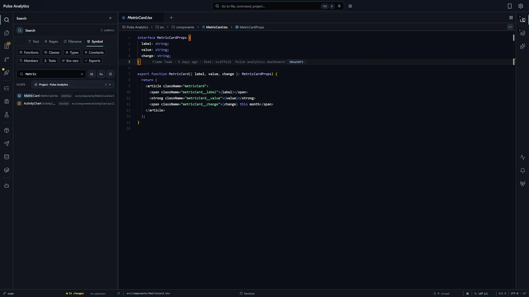Viewport: 529px width, 297px height.
Task: Focus the Go to file command bar
Action: 278,6
